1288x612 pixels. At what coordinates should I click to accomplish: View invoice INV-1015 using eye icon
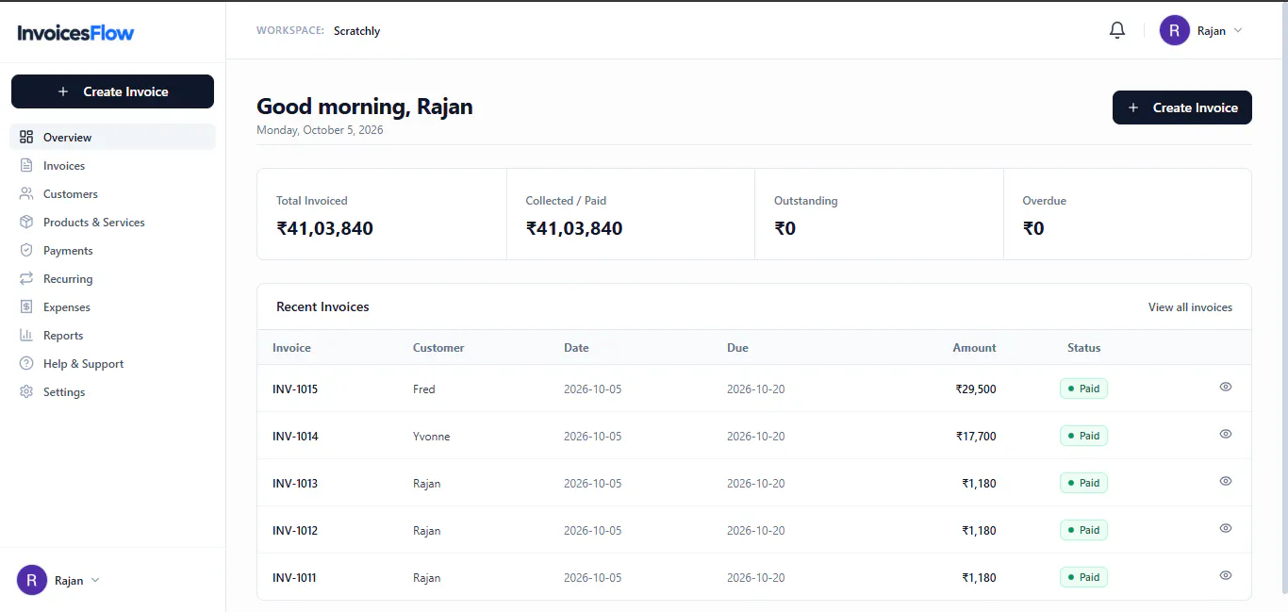click(1226, 387)
